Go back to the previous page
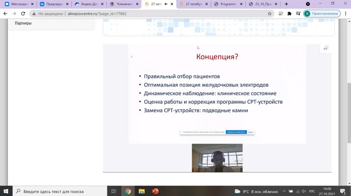This screenshot has width=351, height=196. 5,14
